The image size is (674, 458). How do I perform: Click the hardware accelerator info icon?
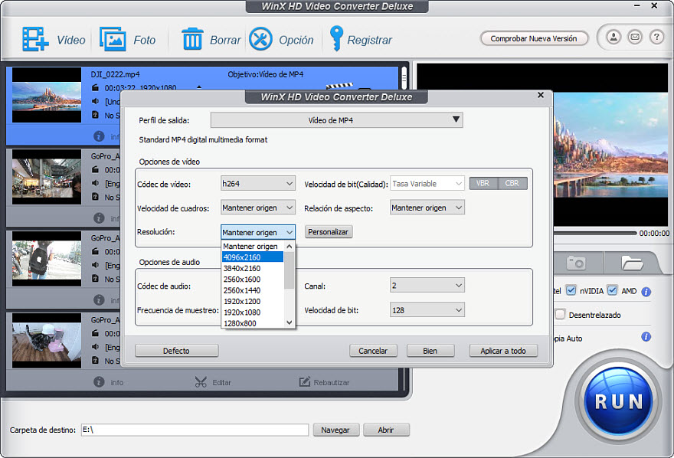pyautogui.click(x=646, y=292)
